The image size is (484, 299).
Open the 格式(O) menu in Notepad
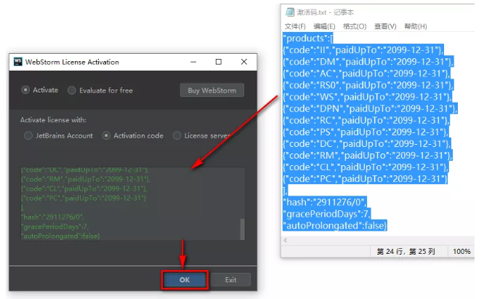(x=355, y=27)
